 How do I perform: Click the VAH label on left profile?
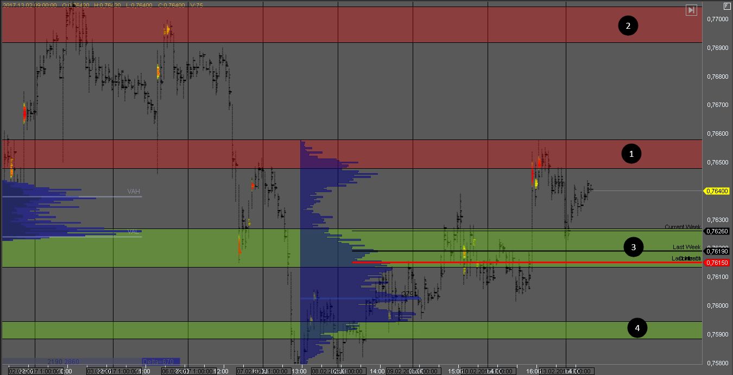[134, 192]
